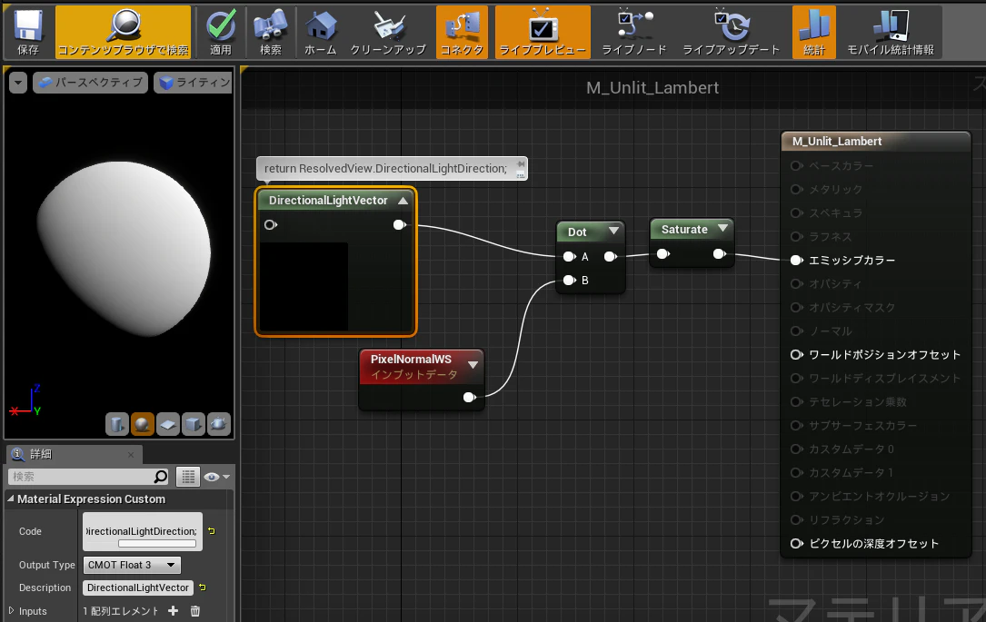Expand the Inputs array row
The height and width of the screenshot is (622, 986).
pos(11,611)
